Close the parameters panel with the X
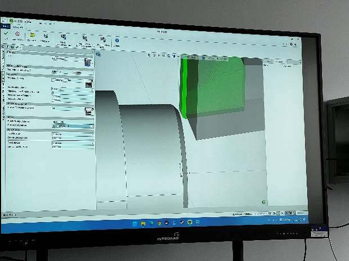The width and height of the screenshot is (349, 261). 93,52
